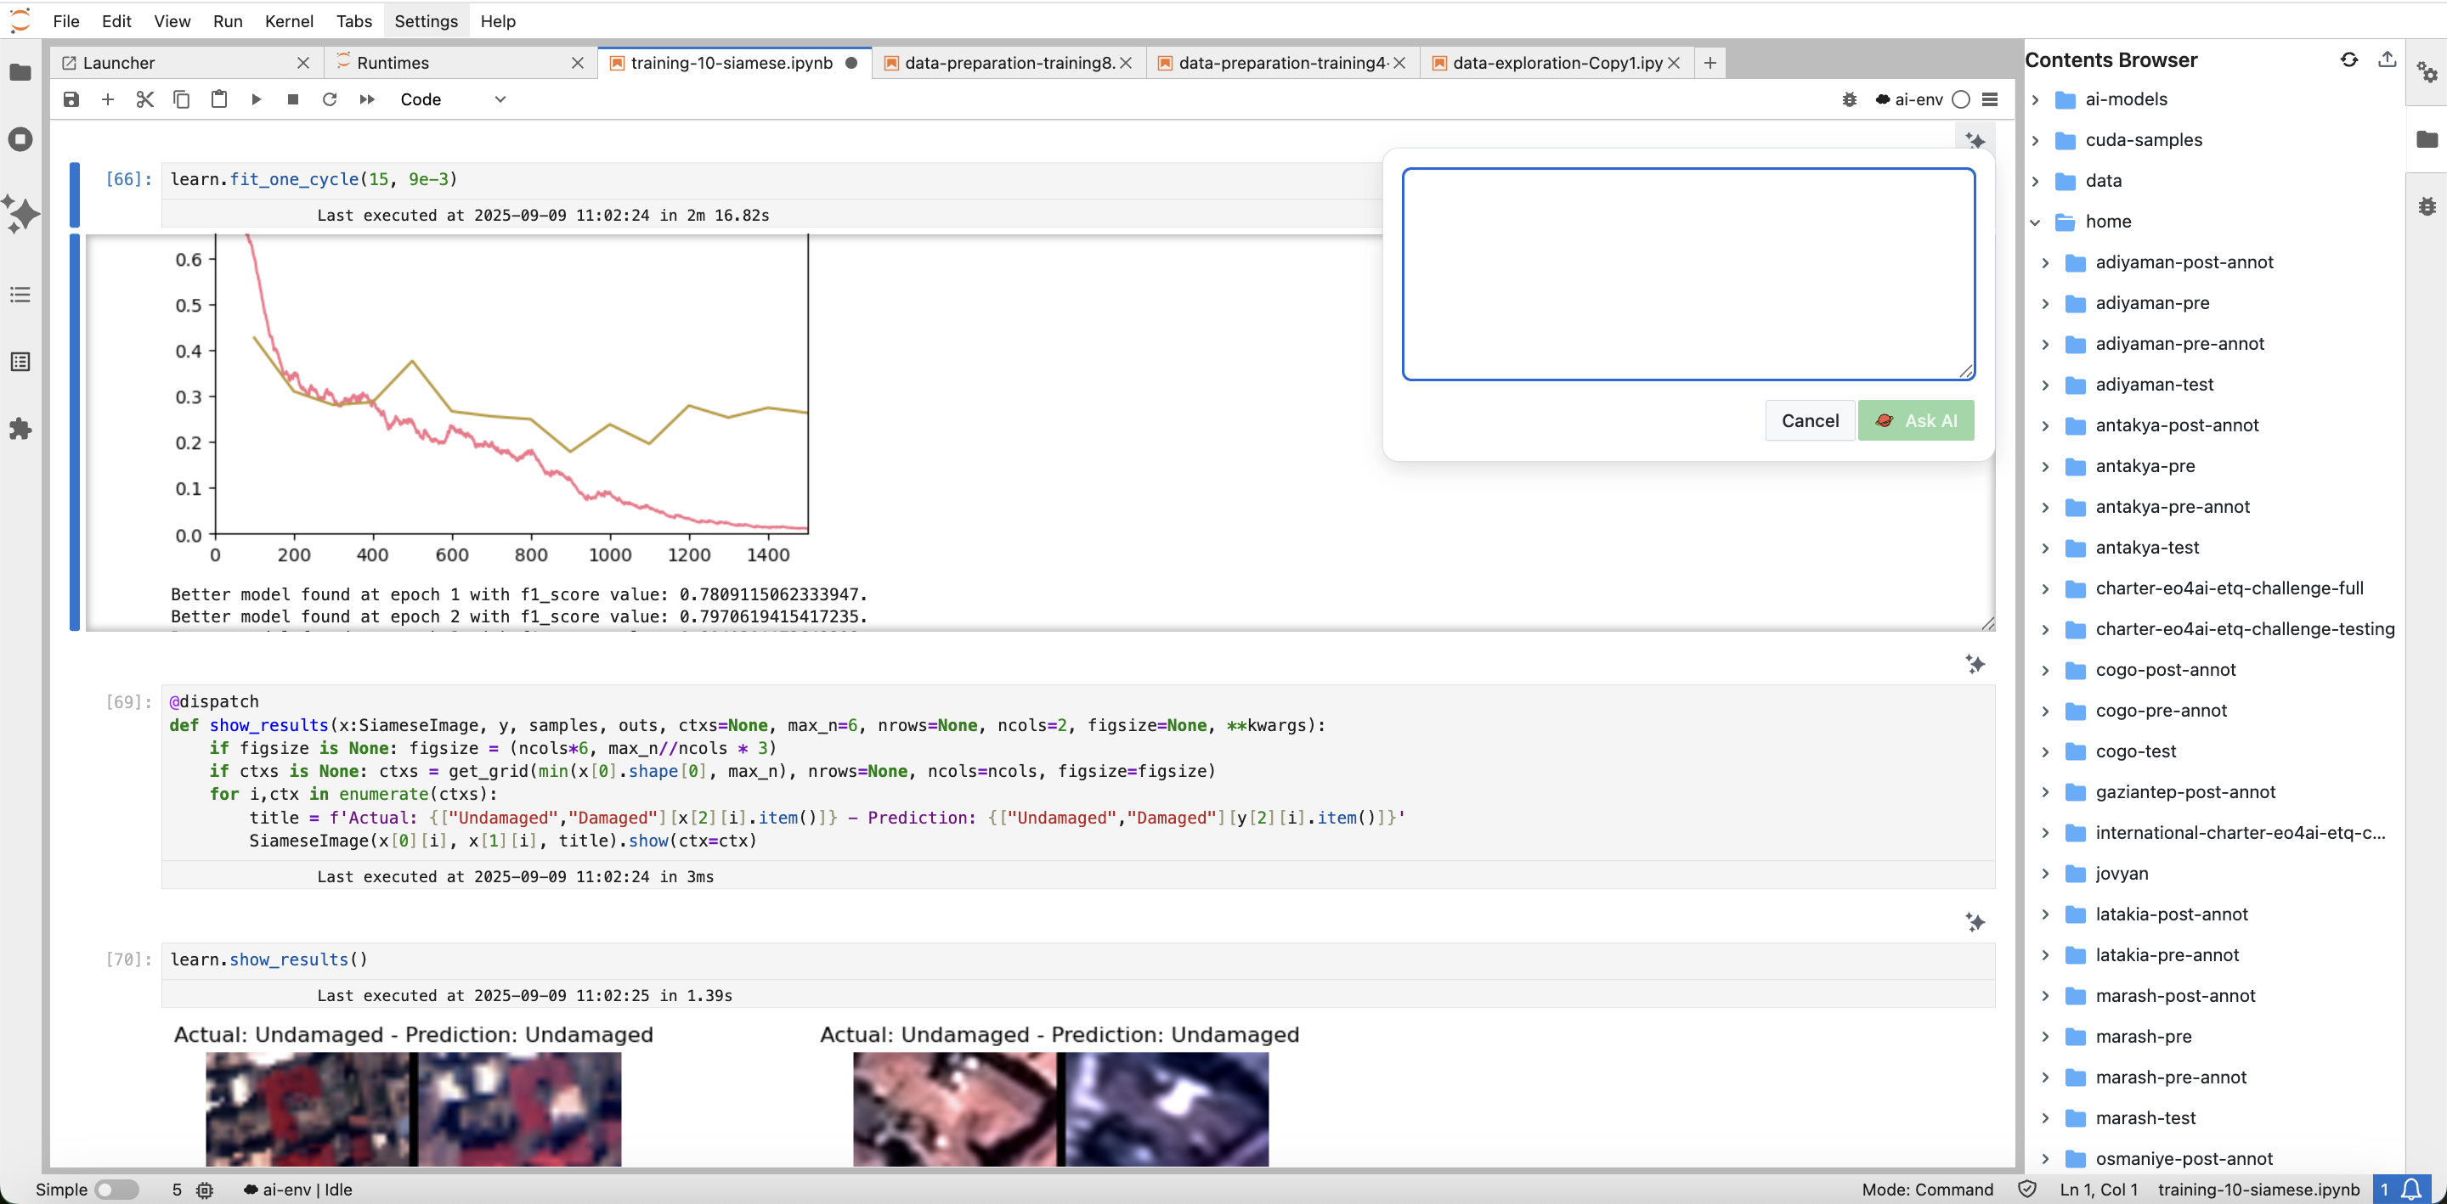2447x1204 pixels.
Task: Open the Code cell type dropdown
Action: (x=452, y=99)
